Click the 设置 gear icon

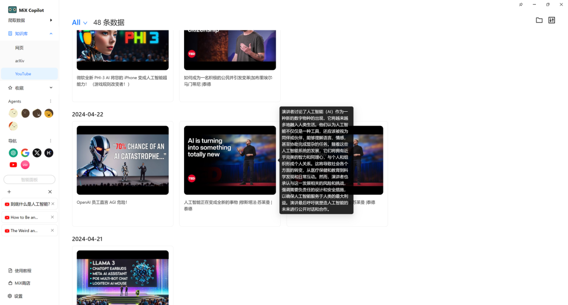point(10,296)
